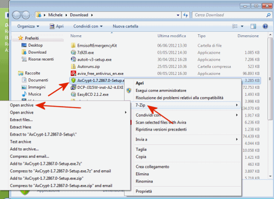Open Proprietà from the context menu

143,192
